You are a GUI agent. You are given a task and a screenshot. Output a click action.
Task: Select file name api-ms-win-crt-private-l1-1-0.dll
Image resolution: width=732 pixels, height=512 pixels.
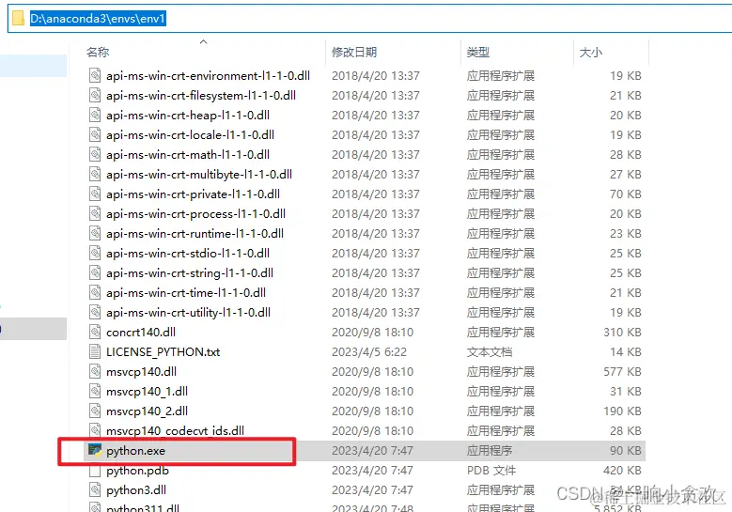coord(194,194)
